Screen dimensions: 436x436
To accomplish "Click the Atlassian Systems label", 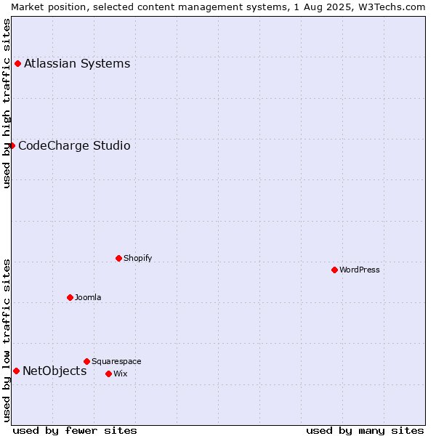I will pos(77,63).
